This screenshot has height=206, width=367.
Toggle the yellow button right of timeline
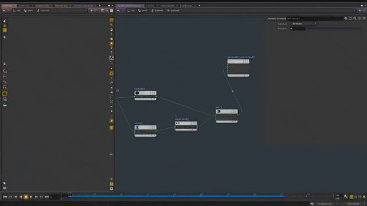352,197
